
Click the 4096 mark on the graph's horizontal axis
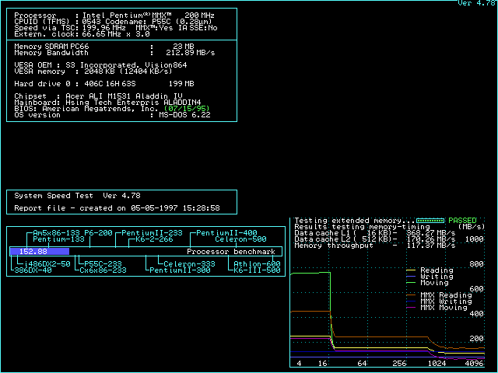click(x=474, y=364)
